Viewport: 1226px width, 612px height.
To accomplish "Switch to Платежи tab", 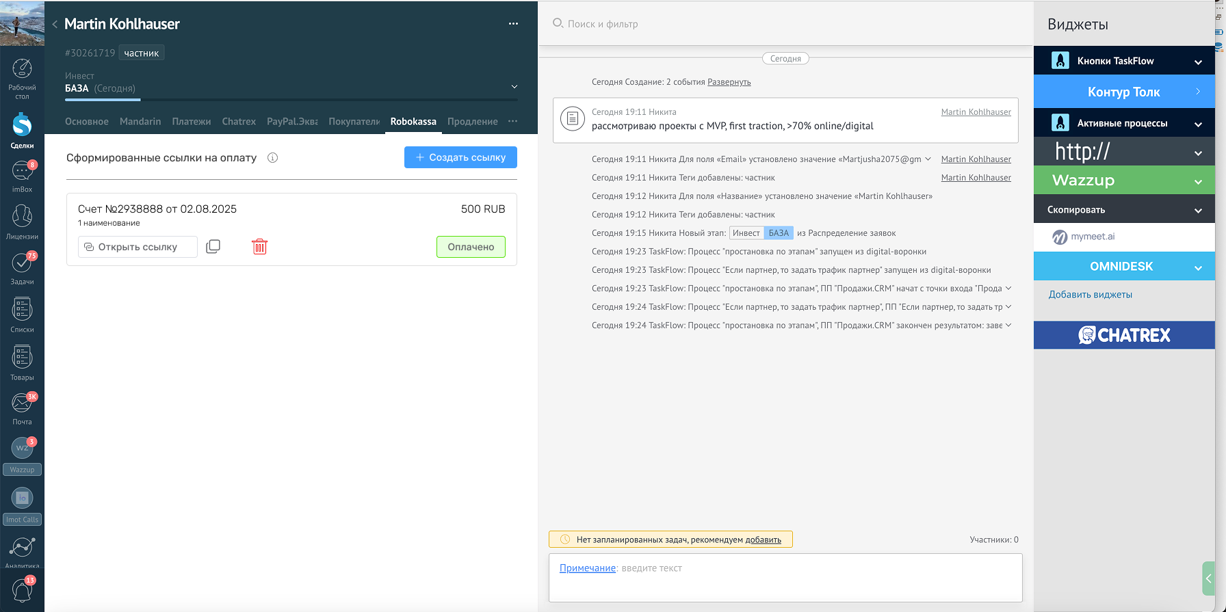I will (x=192, y=122).
